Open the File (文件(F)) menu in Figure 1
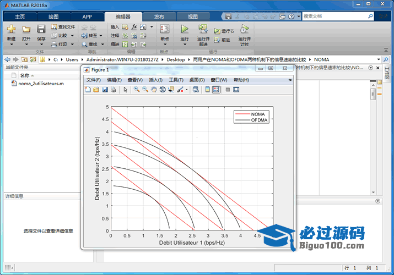Image resolution: width=394 pixels, height=275 pixels. coord(94,80)
